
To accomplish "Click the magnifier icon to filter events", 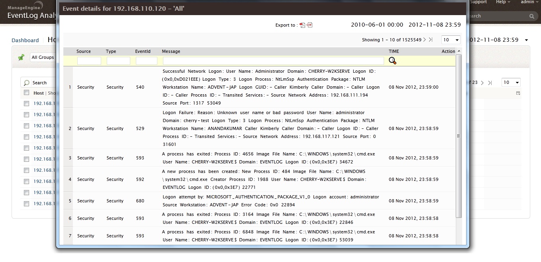I will tap(392, 61).
